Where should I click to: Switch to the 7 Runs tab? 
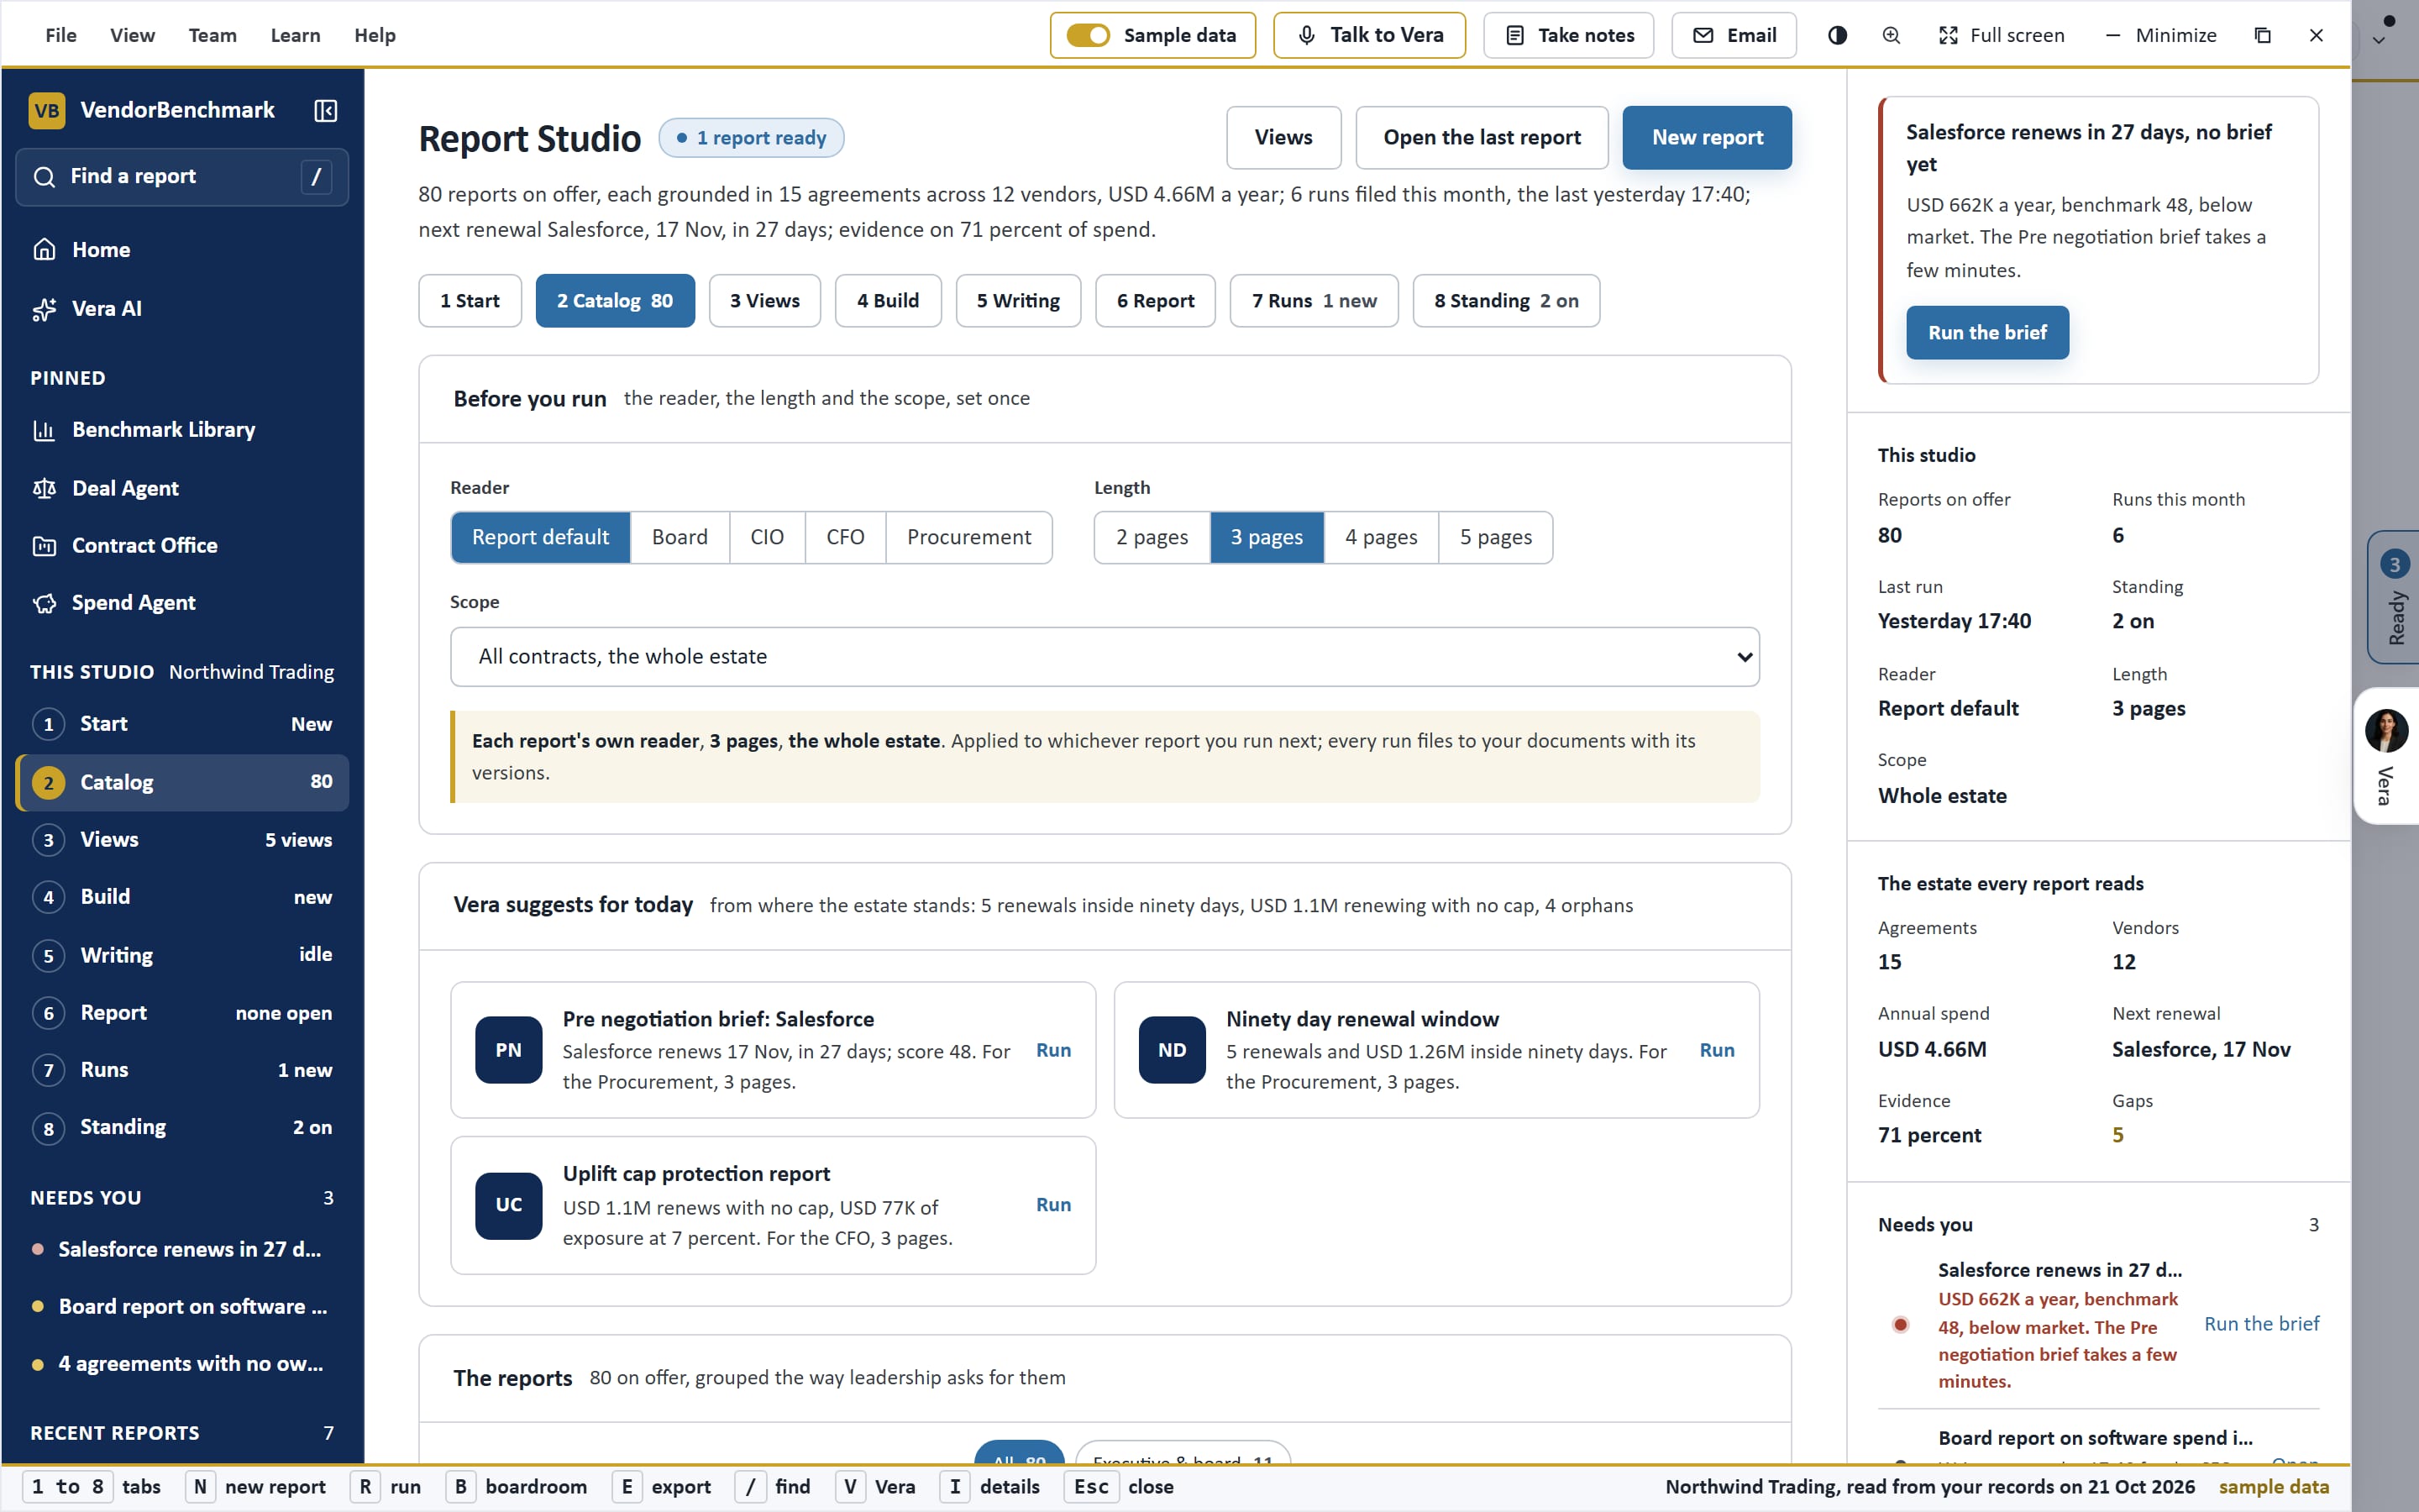click(x=1314, y=301)
